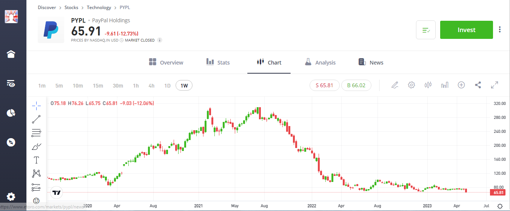Screen dimensions: 510x211
Task: Go to Technology breadcrumb link
Action: coord(99,8)
